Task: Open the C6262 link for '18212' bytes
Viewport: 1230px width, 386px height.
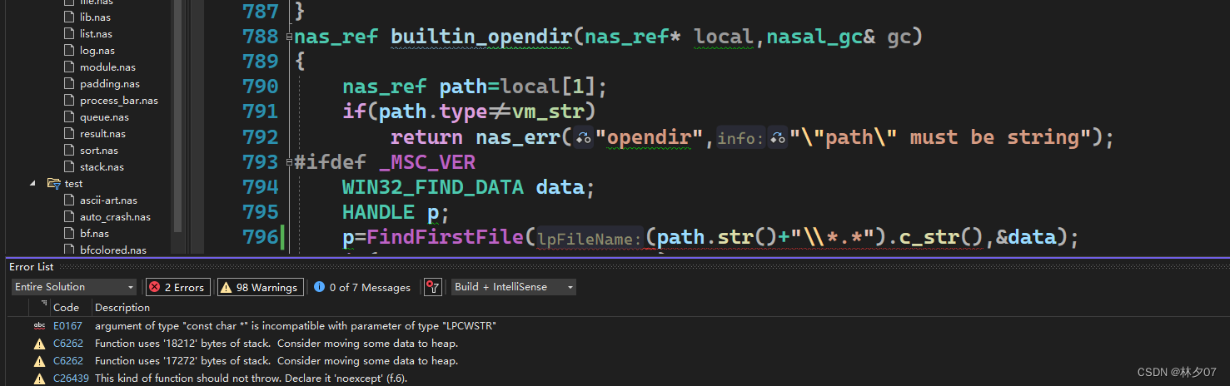Action: pos(67,344)
